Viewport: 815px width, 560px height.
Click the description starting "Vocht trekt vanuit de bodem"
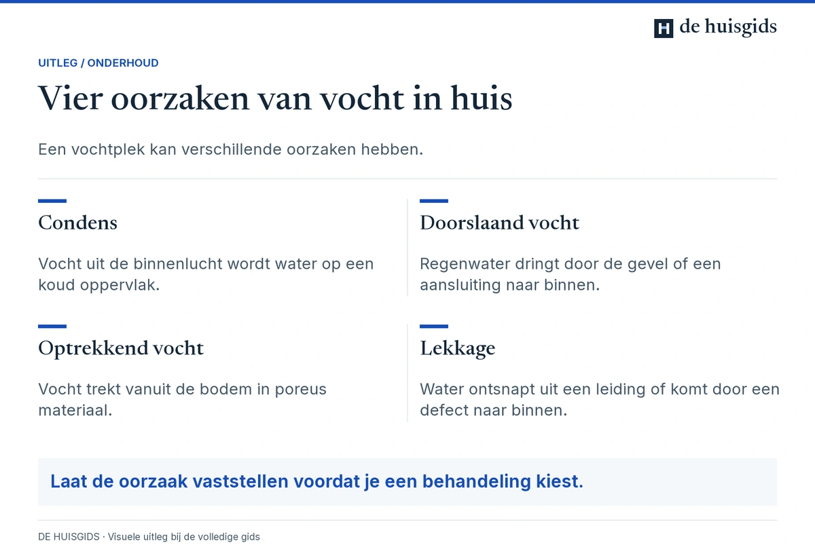[182, 400]
